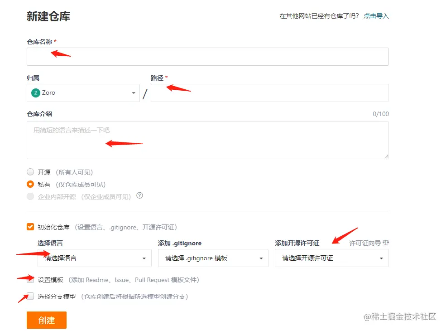The width and height of the screenshot is (446, 331).
Task: Toggle the 设置模板 checkbox
Action: (30, 279)
